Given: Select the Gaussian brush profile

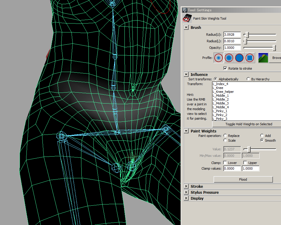Looking at the screenshot, I should click(219, 58).
